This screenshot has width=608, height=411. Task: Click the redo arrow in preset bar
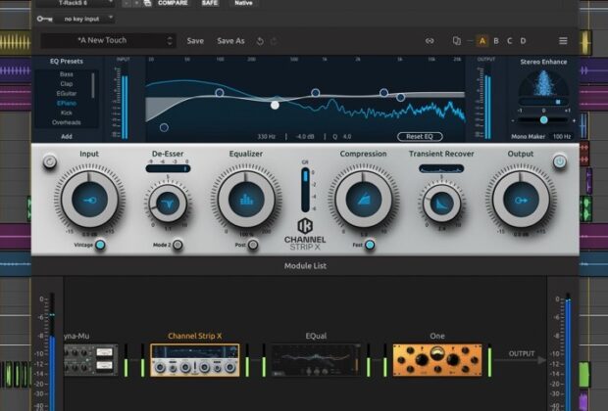click(x=274, y=41)
